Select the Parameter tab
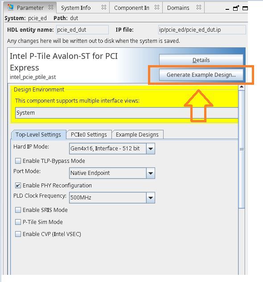The height and width of the screenshot is (282, 263). click(30, 8)
